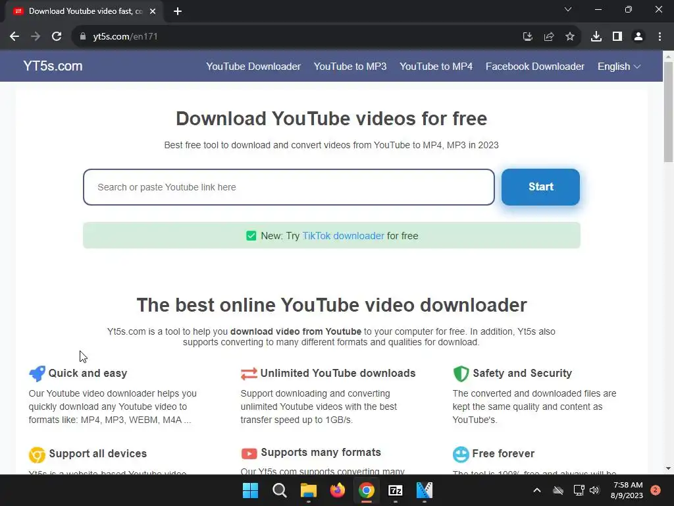Reload the yt5s.com page
Screen dimensions: 674x506
click(x=57, y=37)
